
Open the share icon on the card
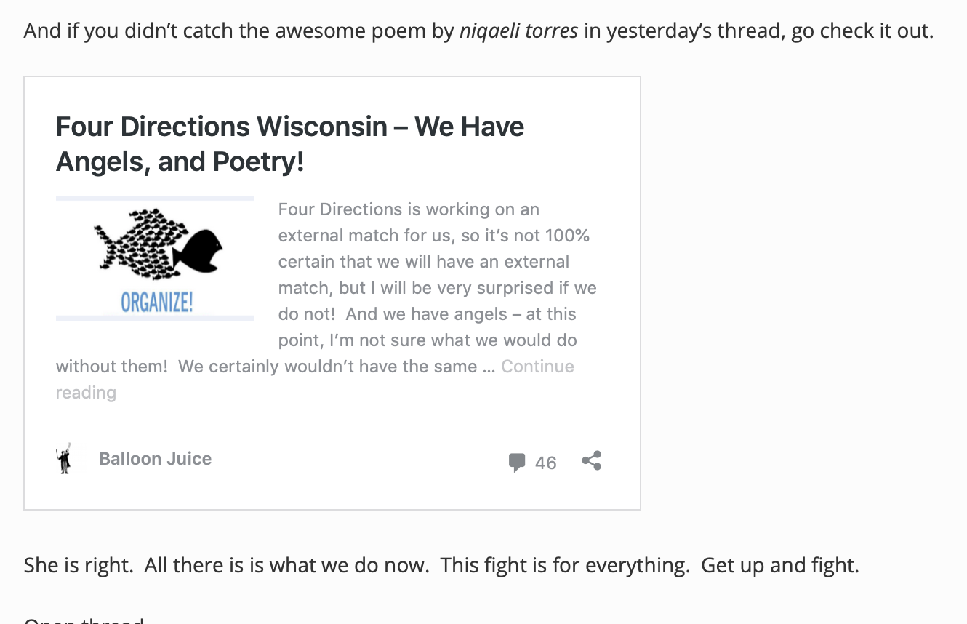tap(592, 461)
